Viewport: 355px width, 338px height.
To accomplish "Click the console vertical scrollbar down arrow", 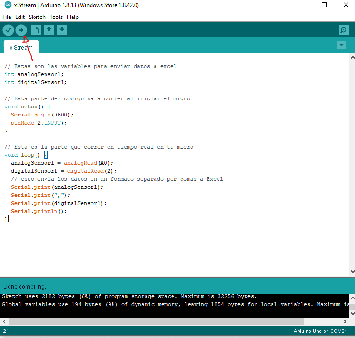I will tap(353, 313).
